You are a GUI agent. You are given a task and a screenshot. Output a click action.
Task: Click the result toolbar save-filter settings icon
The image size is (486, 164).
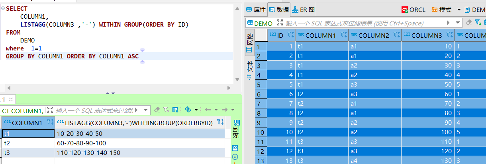(175, 110)
